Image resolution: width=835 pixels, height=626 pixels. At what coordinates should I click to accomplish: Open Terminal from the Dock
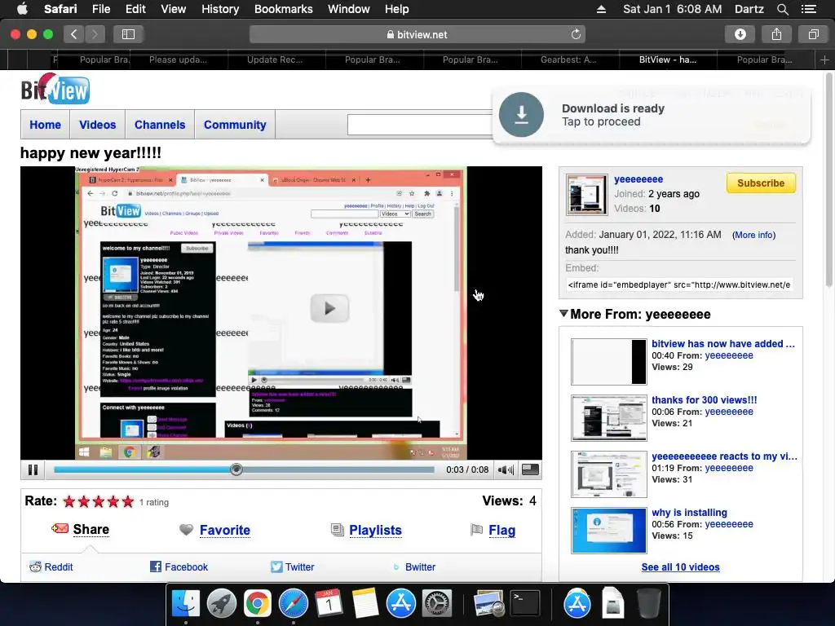pyautogui.click(x=525, y=603)
